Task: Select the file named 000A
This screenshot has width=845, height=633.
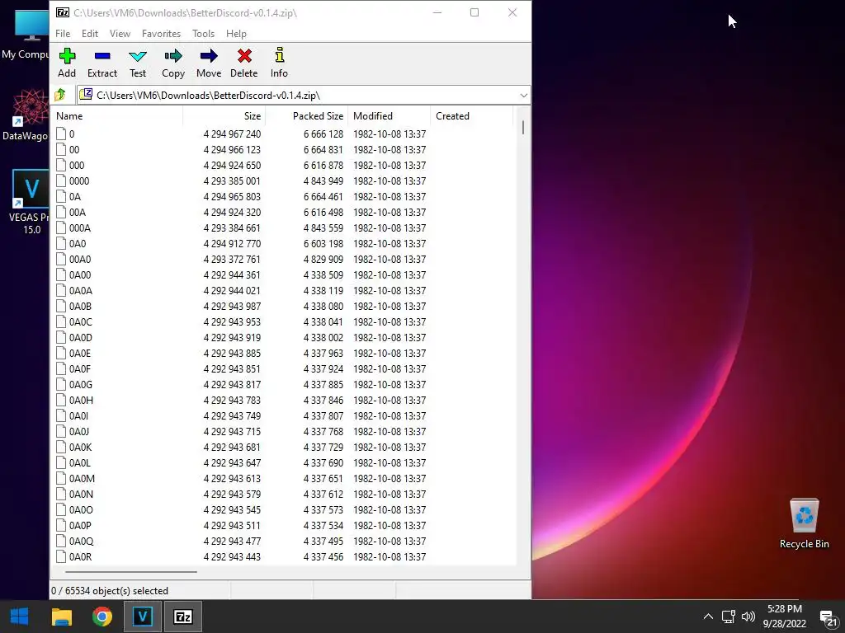Action: [x=80, y=227]
